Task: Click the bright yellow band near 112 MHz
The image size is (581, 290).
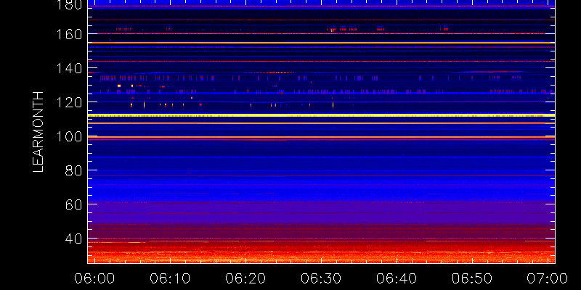Action: (x=321, y=115)
